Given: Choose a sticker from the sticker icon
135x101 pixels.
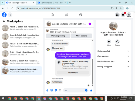Looking at the screenshot, I should 56,90.
